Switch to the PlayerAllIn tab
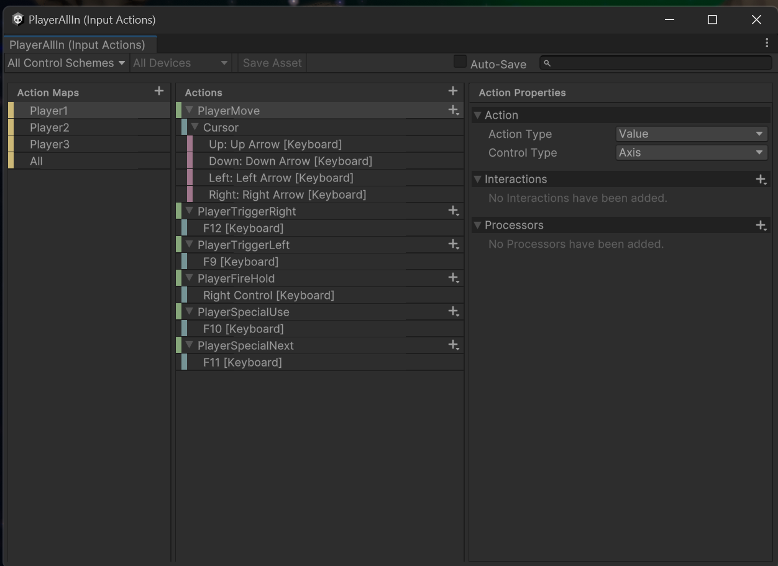Viewport: 778px width, 566px height. [78, 44]
